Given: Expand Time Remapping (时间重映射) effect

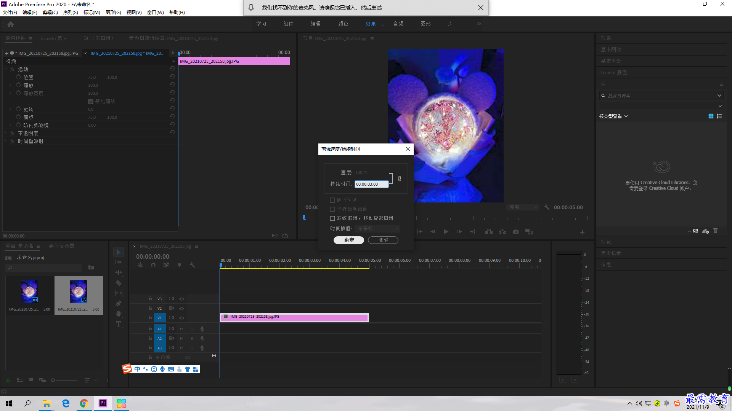Looking at the screenshot, I should coord(6,141).
